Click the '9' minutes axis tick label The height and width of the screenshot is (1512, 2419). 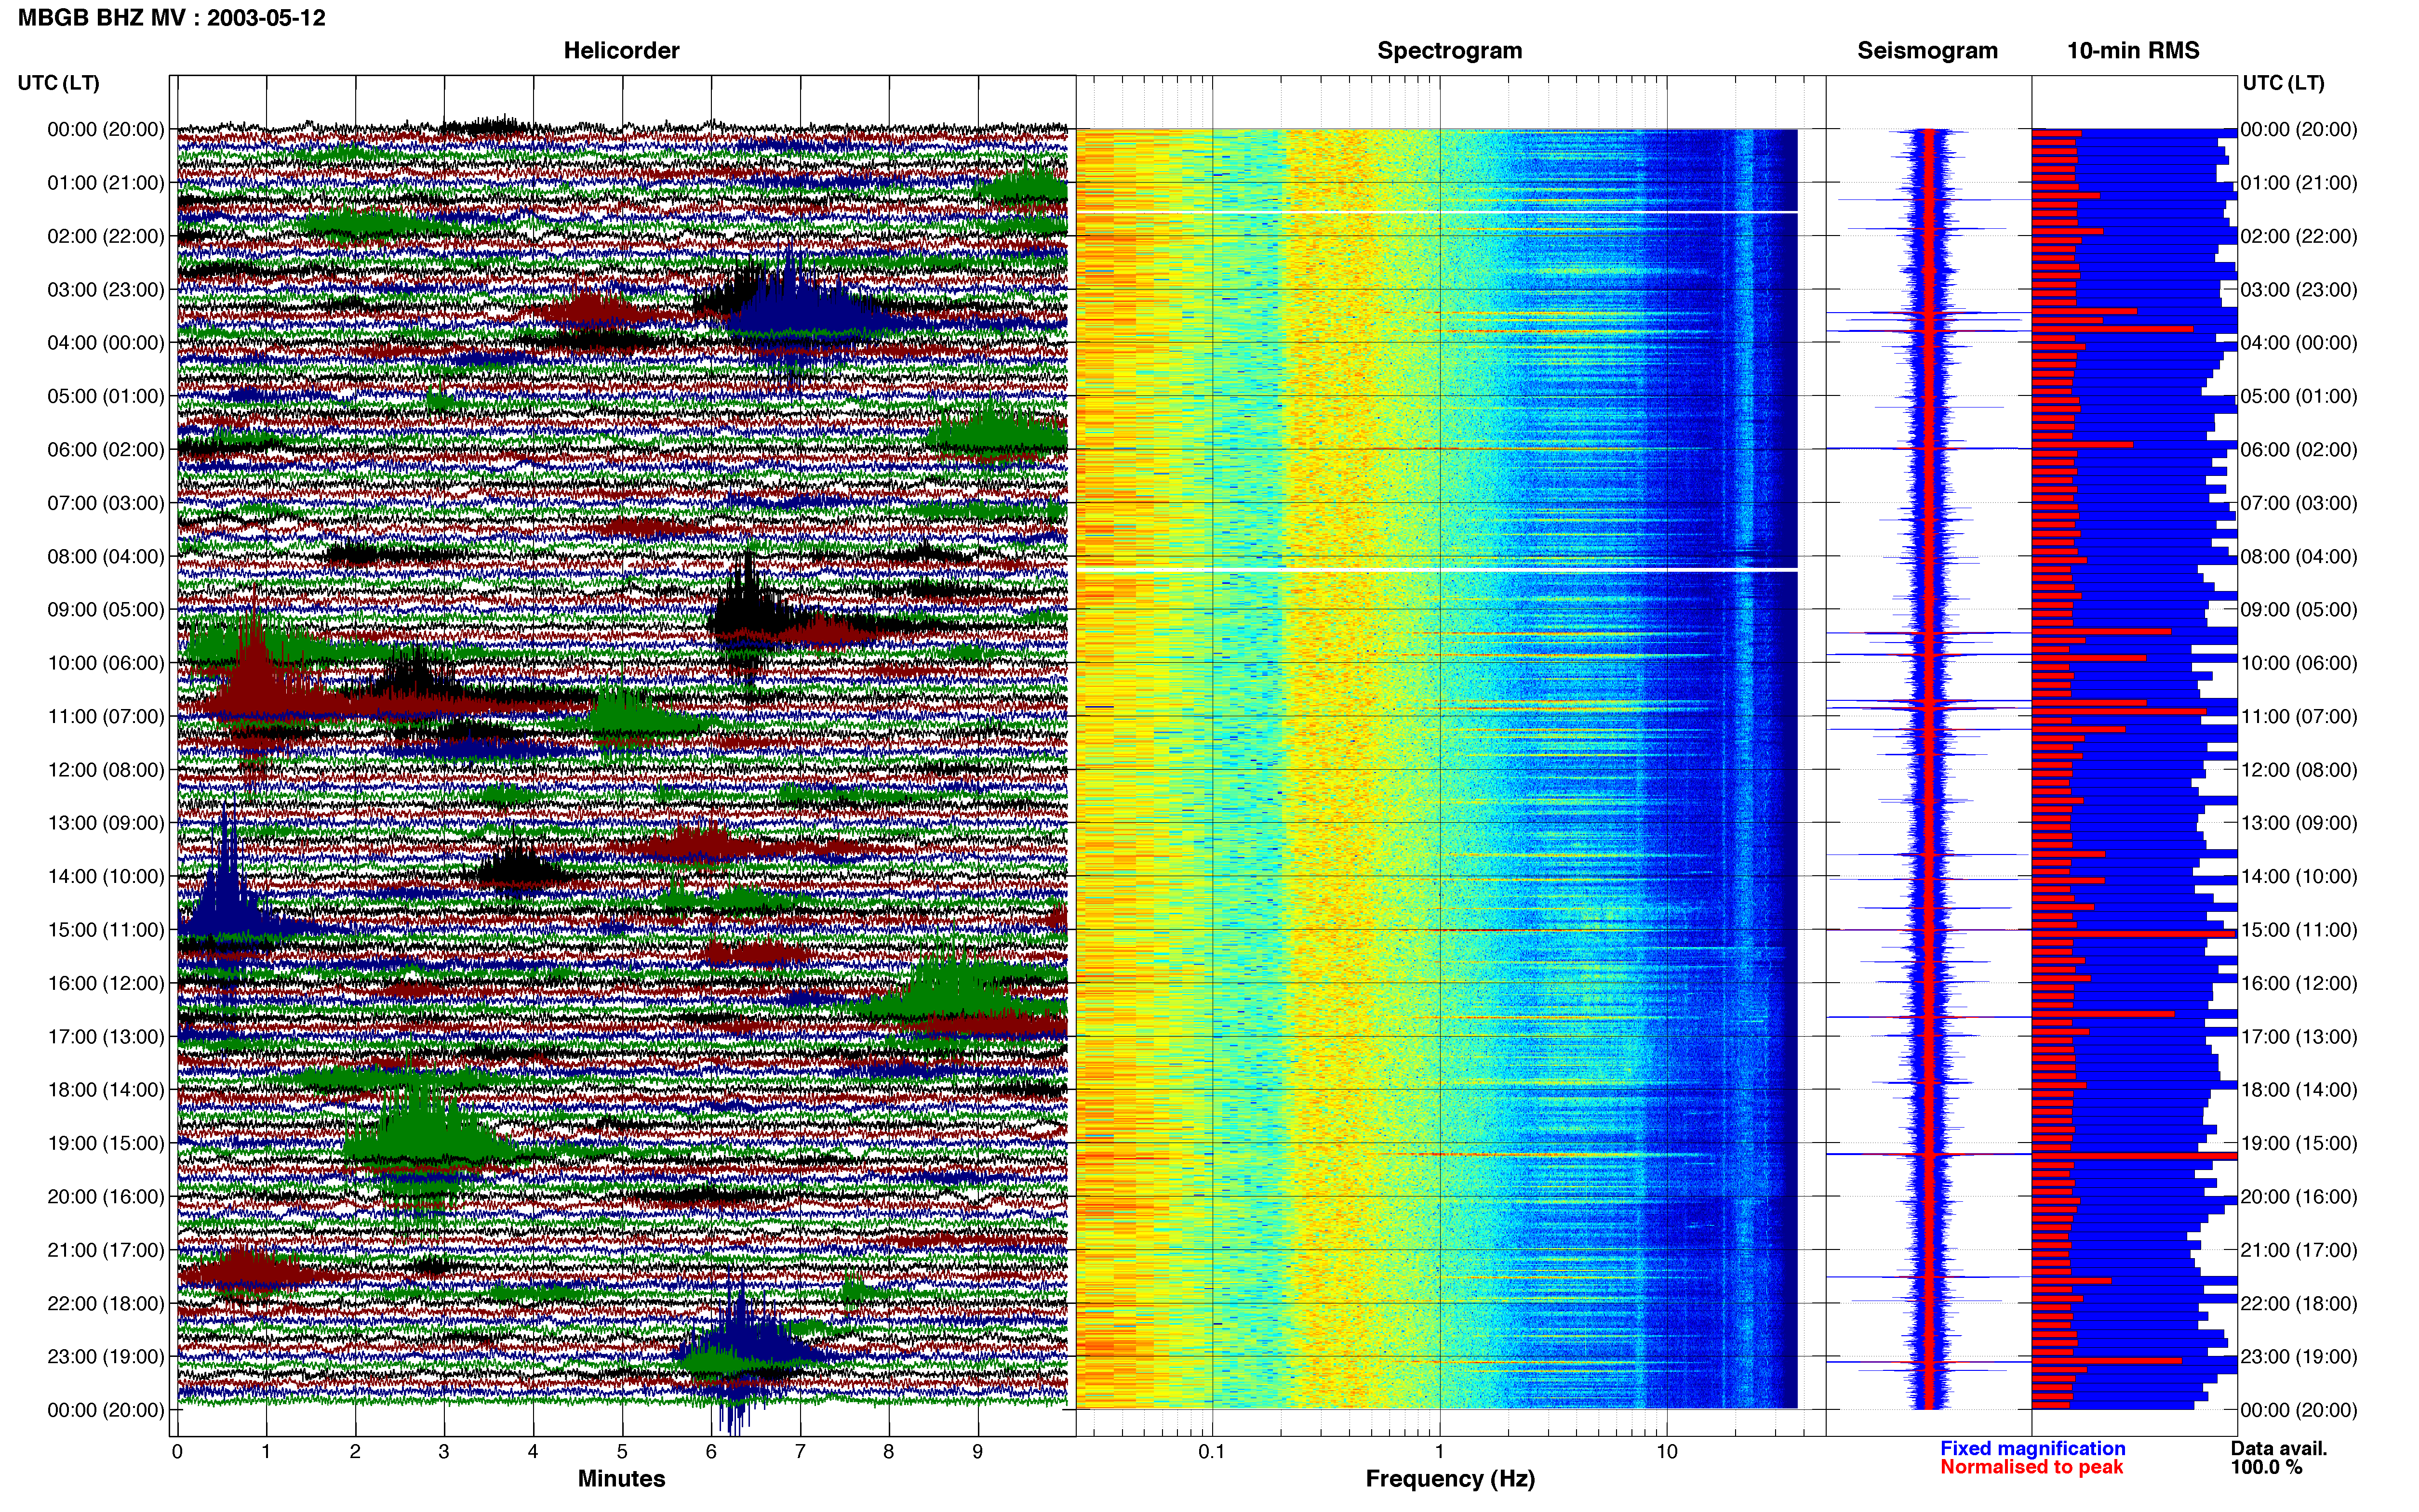pos(977,1451)
